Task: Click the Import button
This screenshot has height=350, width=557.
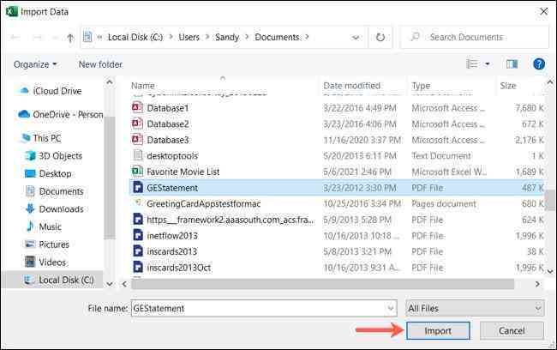Action: pos(438,331)
